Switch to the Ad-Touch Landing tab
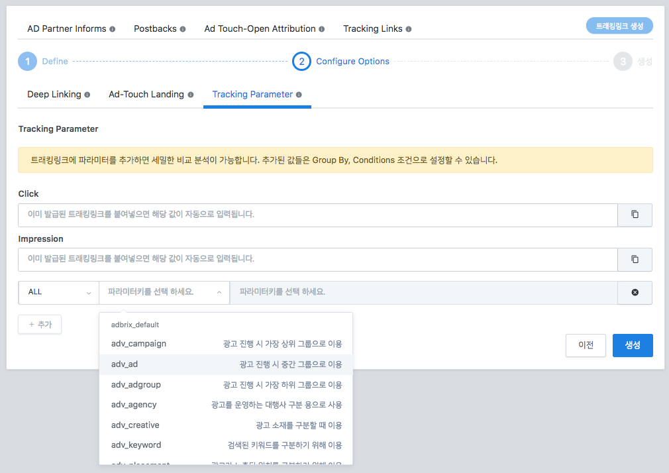The height and width of the screenshot is (473, 669). coord(146,94)
